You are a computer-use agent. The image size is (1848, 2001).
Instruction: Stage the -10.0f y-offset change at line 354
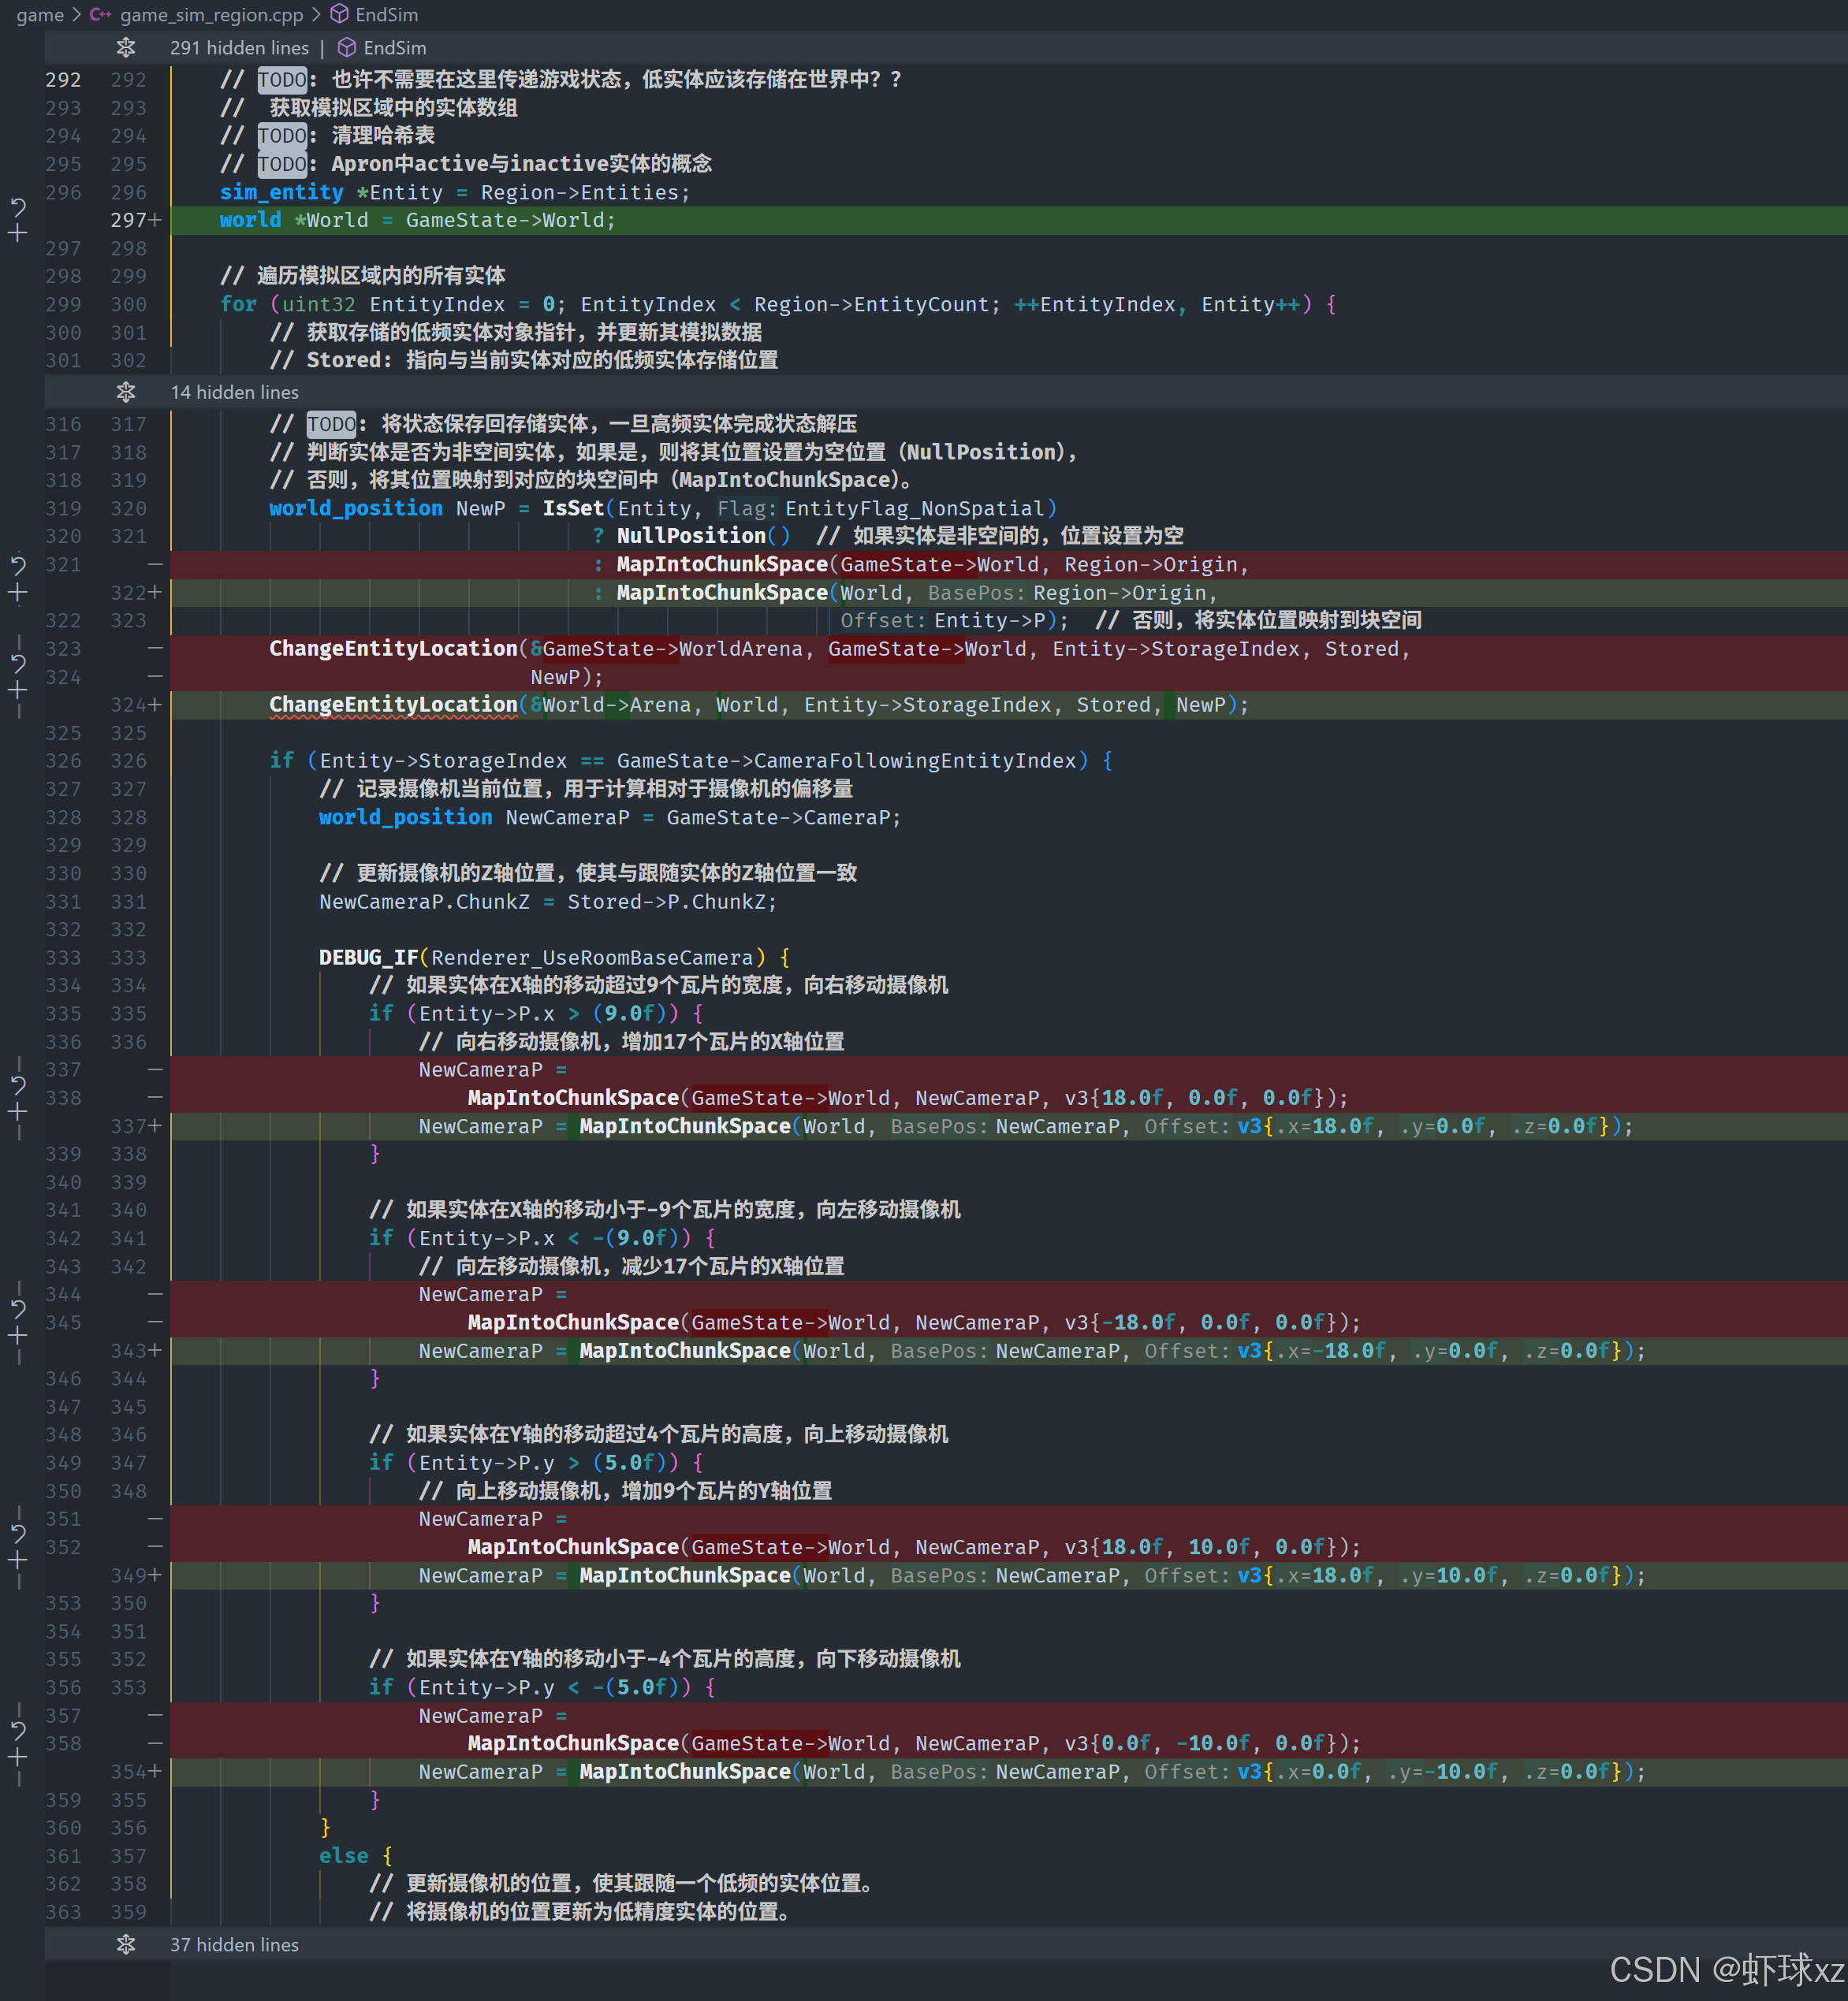pyautogui.click(x=18, y=1756)
